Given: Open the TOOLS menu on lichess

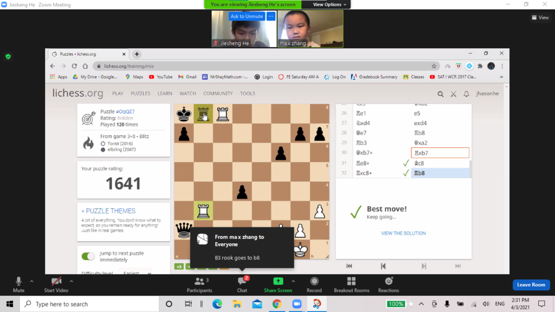Looking at the screenshot, I should pos(247,93).
